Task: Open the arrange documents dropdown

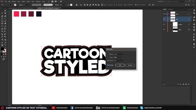Action: pos(56,1)
